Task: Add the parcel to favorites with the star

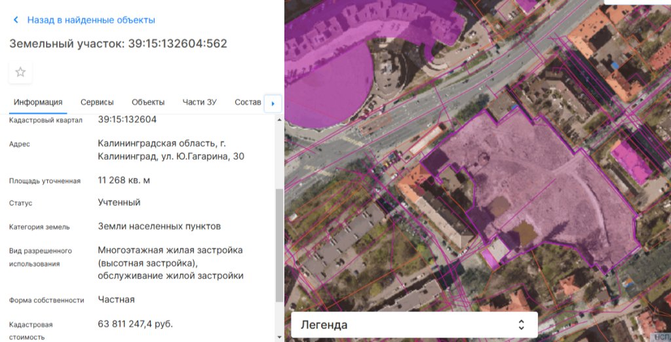Action: tap(20, 72)
